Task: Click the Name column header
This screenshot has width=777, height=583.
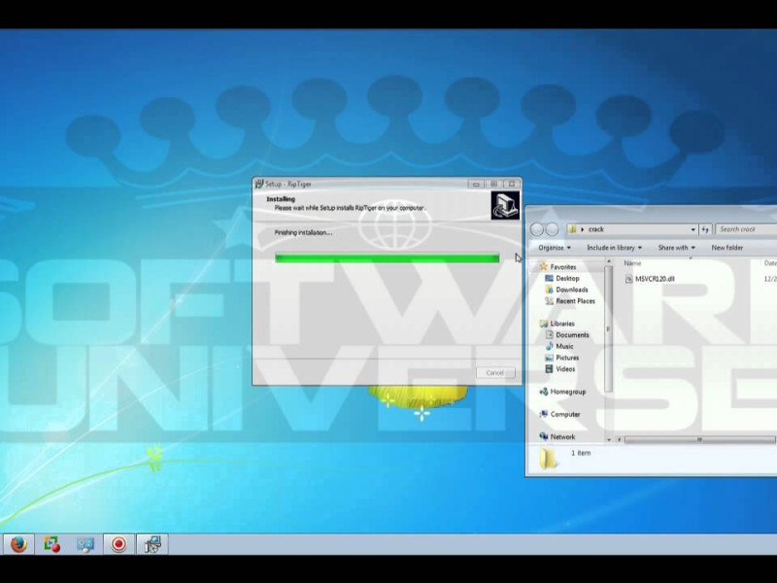Action: [x=632, y=263]
